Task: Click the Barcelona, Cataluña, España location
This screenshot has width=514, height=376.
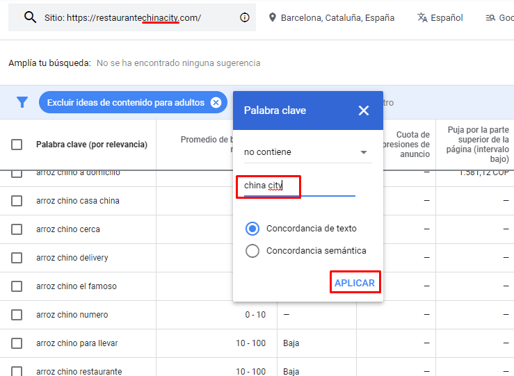Action: point(337,17)
